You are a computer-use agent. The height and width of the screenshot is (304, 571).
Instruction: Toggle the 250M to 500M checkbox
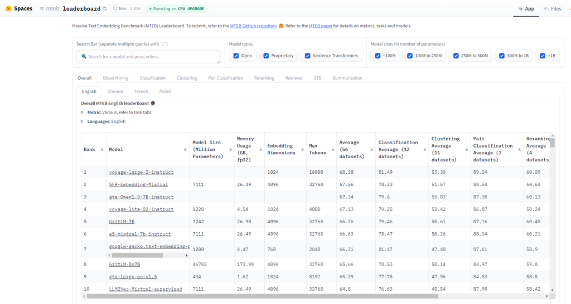456,56
